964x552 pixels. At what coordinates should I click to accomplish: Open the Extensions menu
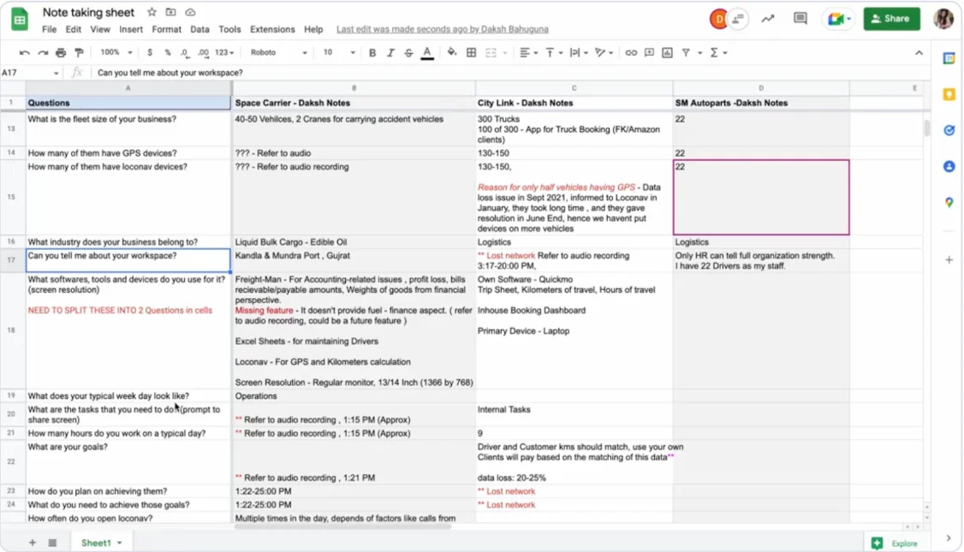(x=271, y=29)
